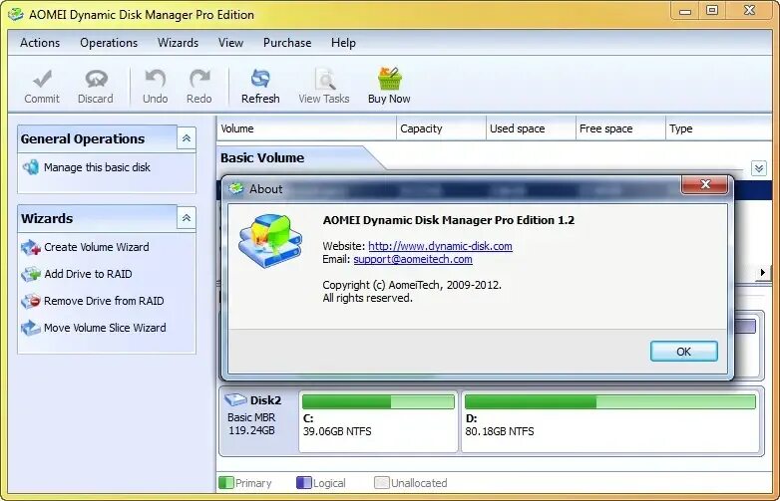This screenshot has height=501, width=780.
Task: Click the About dialog title icon
Action: point(235,188)
